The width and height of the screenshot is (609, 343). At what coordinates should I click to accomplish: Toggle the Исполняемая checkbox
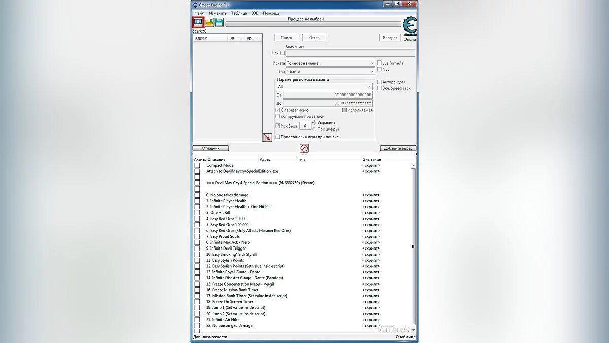click(344, 110)
